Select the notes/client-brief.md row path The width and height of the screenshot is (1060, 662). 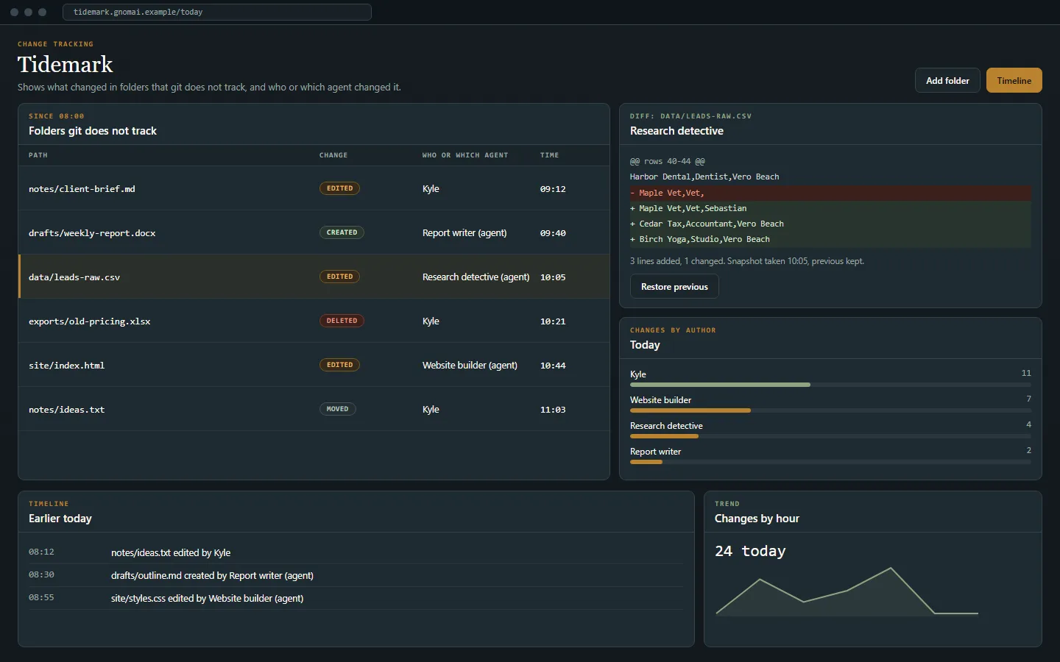(82, 189)
